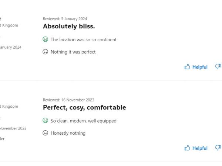The width and height of the screenshot is (222, 166).
Task: Mark the 3 January 2024 review Helpful
Action: point(196,67)
